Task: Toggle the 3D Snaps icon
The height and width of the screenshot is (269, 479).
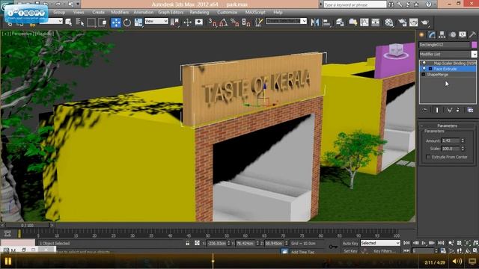Action: point(213,22)
